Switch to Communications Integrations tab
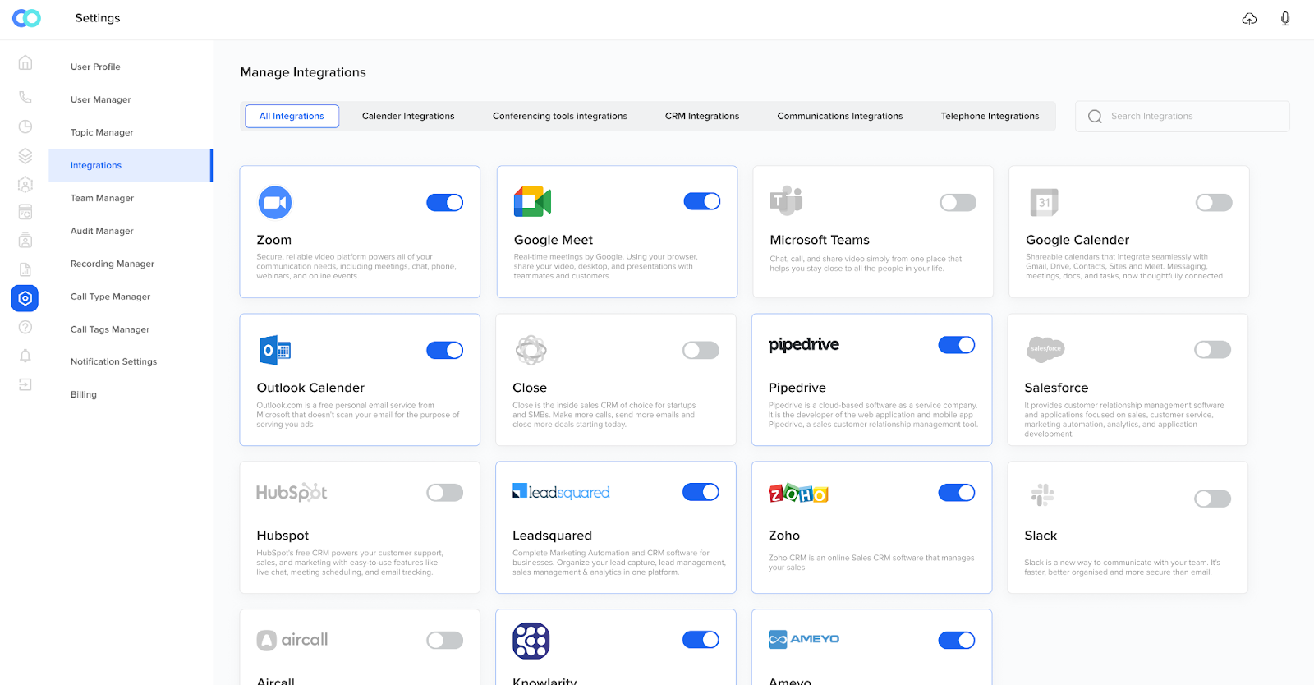Viewport: 1314px width, 685px height. coord(840,117)
